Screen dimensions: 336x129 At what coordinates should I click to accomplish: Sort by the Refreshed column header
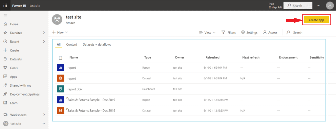(212, 57)
